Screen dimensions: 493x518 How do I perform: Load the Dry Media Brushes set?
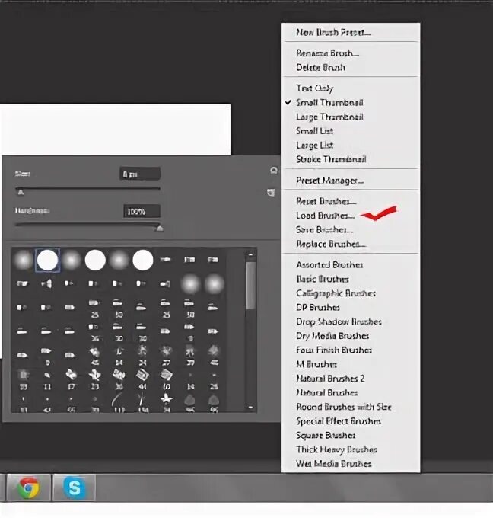pos(332,336)
